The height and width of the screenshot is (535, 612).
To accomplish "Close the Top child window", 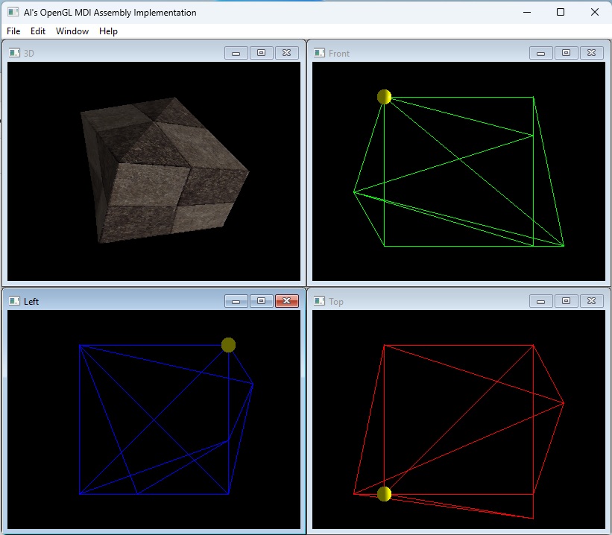I will coord(591,301).
